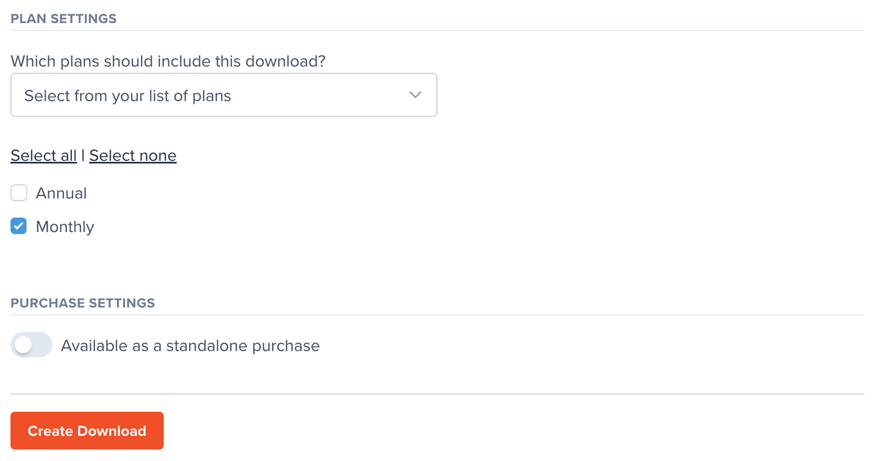The width and height of the screenshot is (878, 461).
Task: Click the "Available as a standalone purchase" label
Action: (190, 346)
